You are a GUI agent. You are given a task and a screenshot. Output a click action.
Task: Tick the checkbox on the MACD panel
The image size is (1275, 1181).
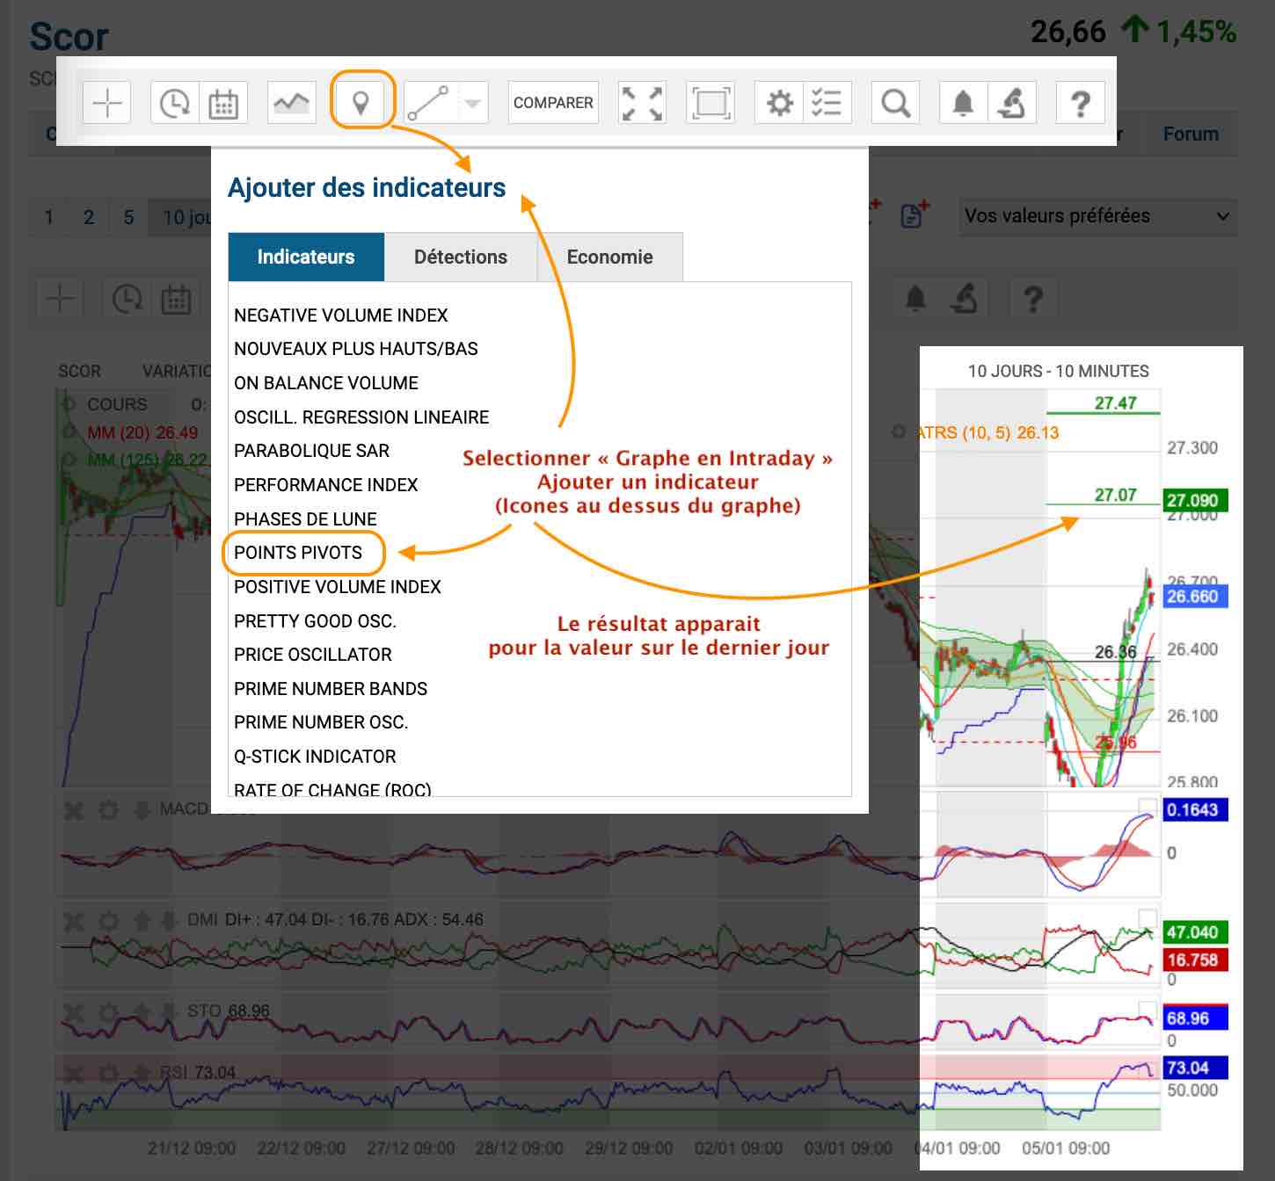point(1147,807)
